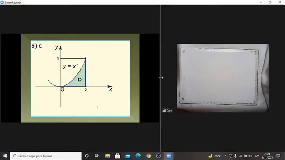Click the microphone tray icon
This screenshot has width=285, height=160.
(236, 156)
